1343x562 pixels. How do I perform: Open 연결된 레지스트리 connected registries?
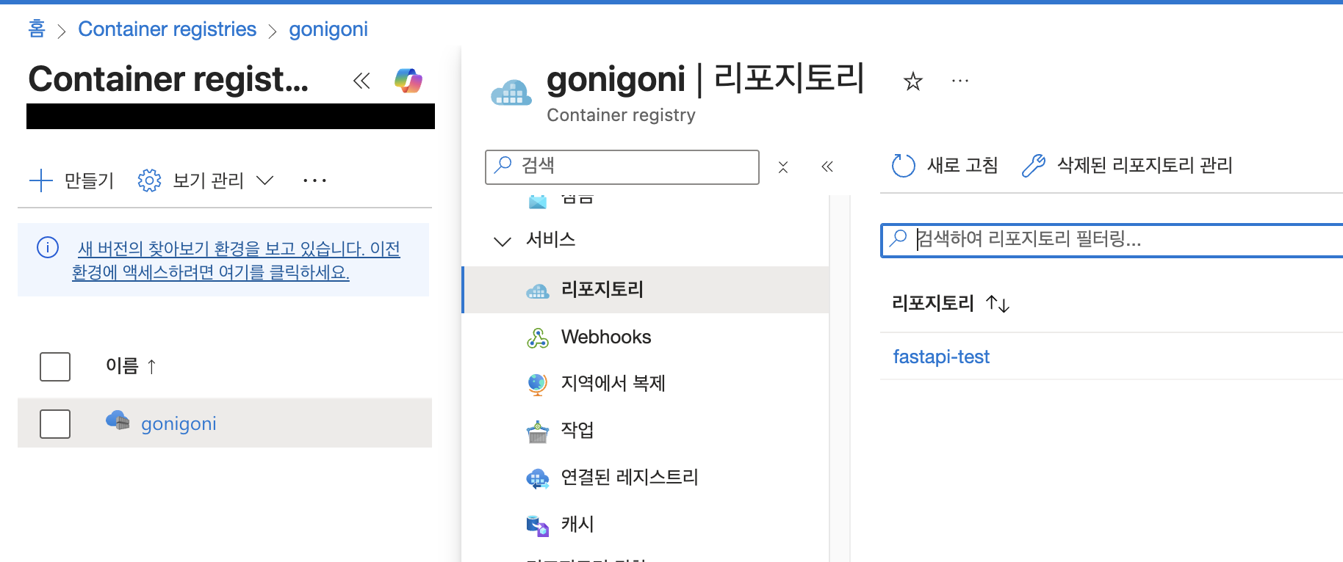pos(629,478)
